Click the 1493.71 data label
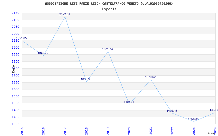 click(129, 102)
